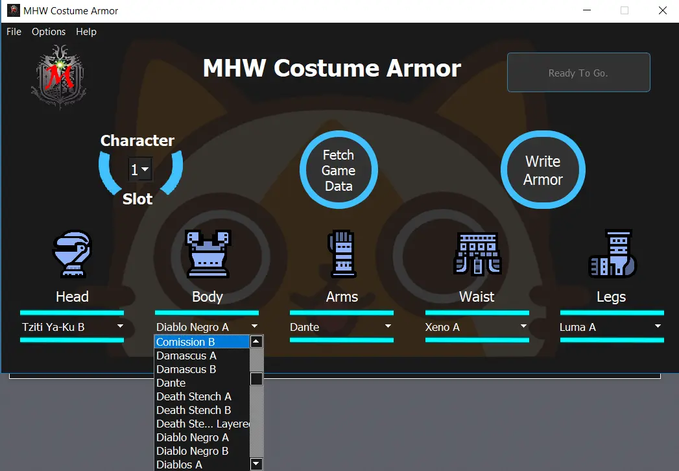Choose Damascus B in the body list
The width and height of the screenshot is (679, 471).
point(186,369)
